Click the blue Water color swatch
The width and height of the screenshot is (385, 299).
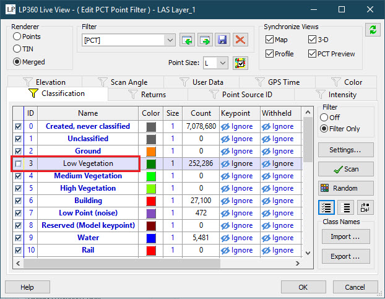pos(151,238)
